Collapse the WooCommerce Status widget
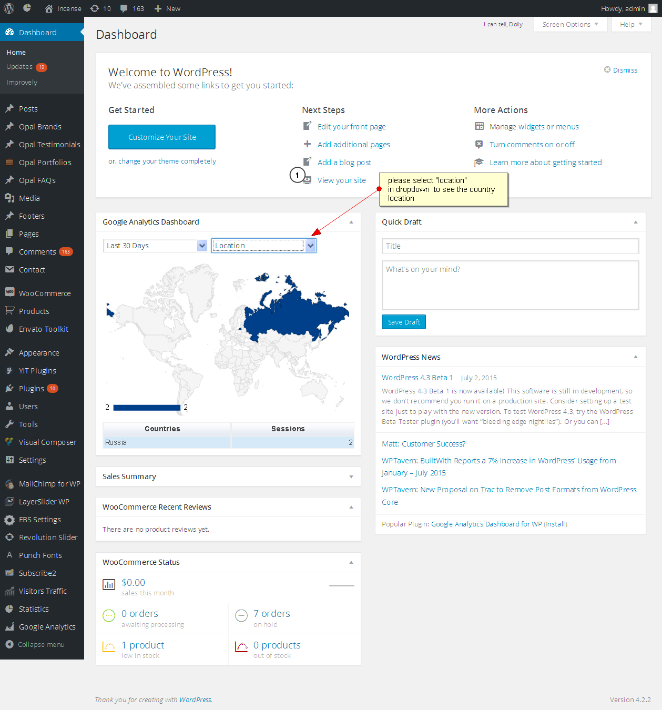The height and width of the screenshot is (710, 662). 351,562
